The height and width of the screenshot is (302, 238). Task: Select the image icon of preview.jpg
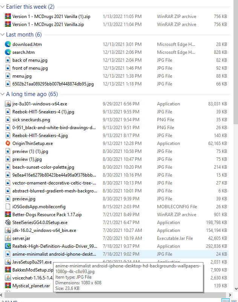[x=8, y=198]
